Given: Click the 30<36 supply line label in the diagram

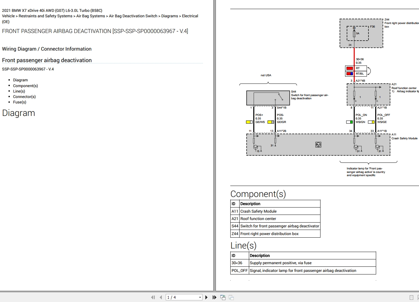Looking at the screenshot, I should 360,59.
